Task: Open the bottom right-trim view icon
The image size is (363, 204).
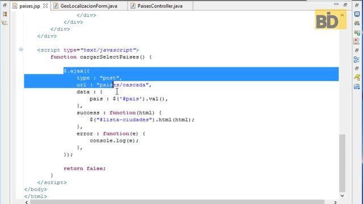Action: coord(357,87)
